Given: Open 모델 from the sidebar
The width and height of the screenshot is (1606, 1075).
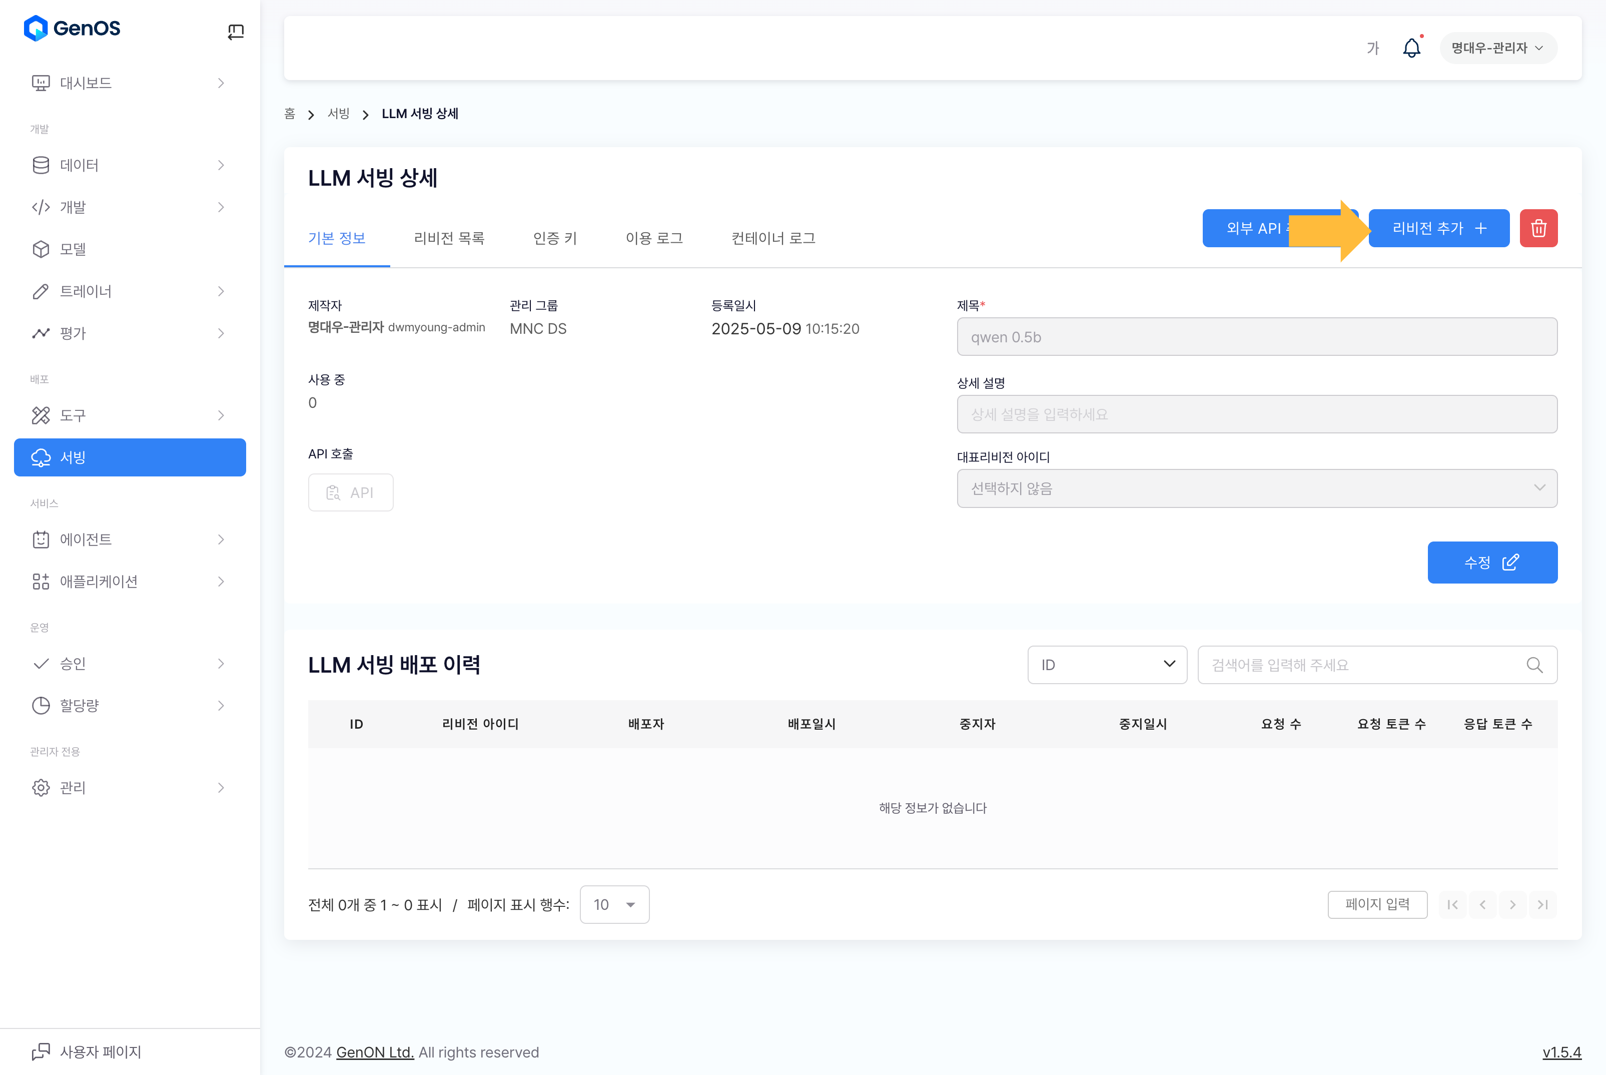Looking at the screenshot, I should click(x=73, y=249).
